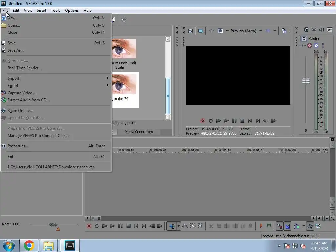Open Preview (Auto) quality dropdown
The width and height of the screenshot is (336, 252).
coord(260,31)
